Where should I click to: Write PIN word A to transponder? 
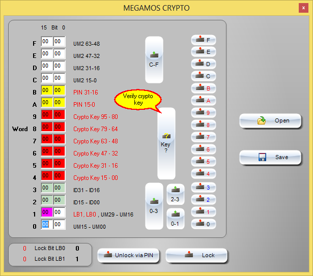pyautogui.click(x=204, y=101)
